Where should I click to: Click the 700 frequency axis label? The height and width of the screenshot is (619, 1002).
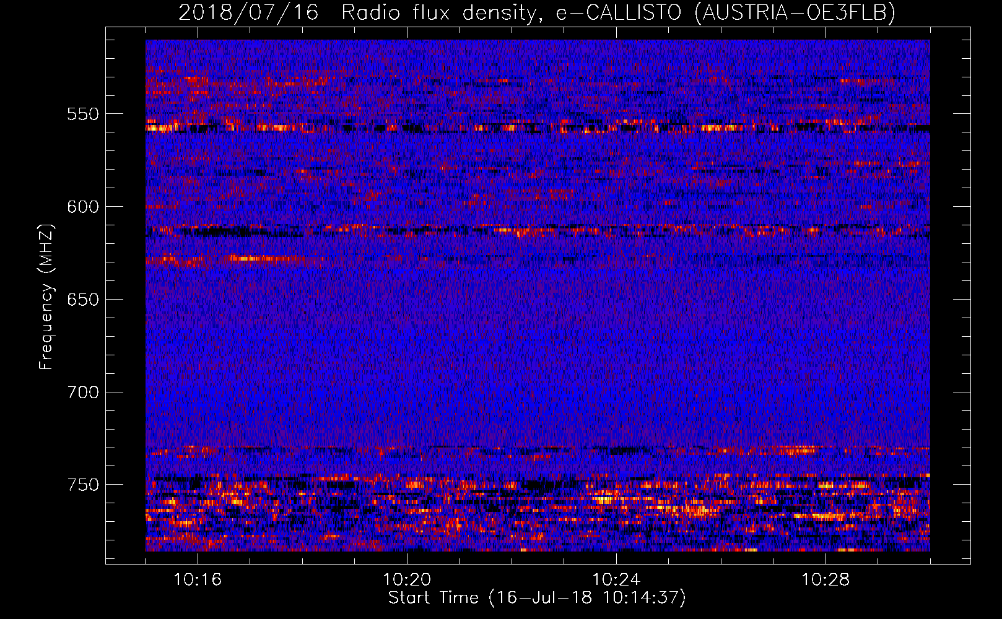point(83,392)
